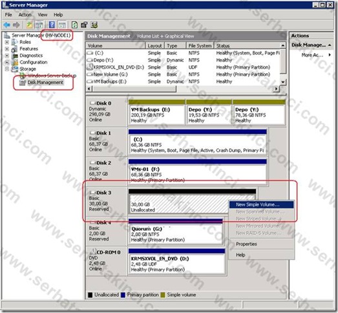Click the Primary partition blue legend swatch
This screenshot has height=313, width=338.
pos(123,295)
